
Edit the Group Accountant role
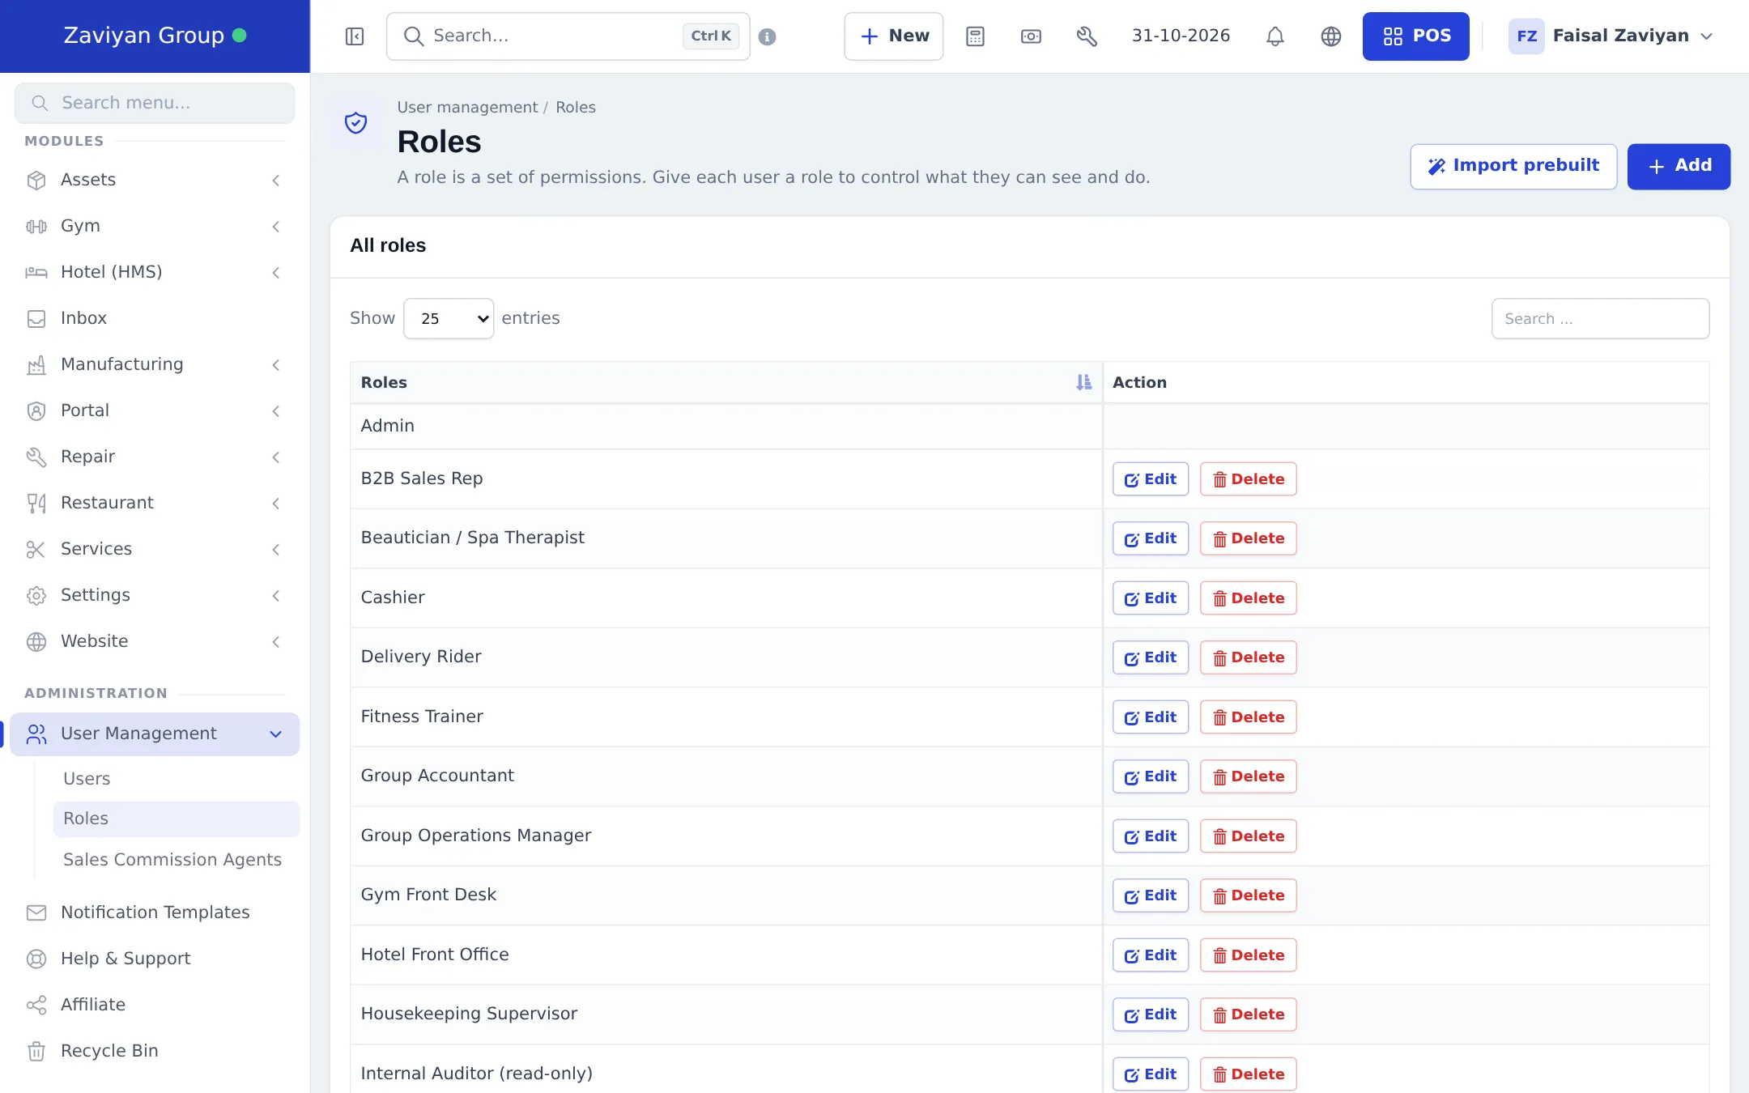pos(1151,776)
